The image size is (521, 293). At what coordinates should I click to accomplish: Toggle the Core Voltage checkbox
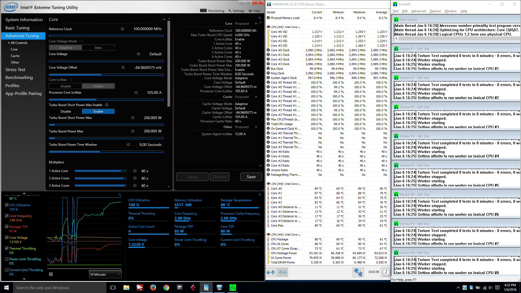(7, 237)
